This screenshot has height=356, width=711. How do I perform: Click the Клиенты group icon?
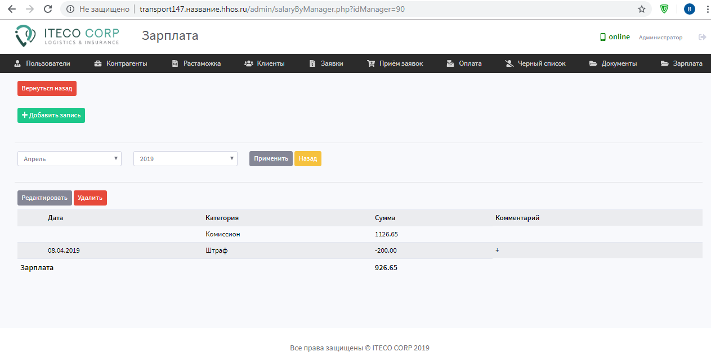(x=249, y=63)
